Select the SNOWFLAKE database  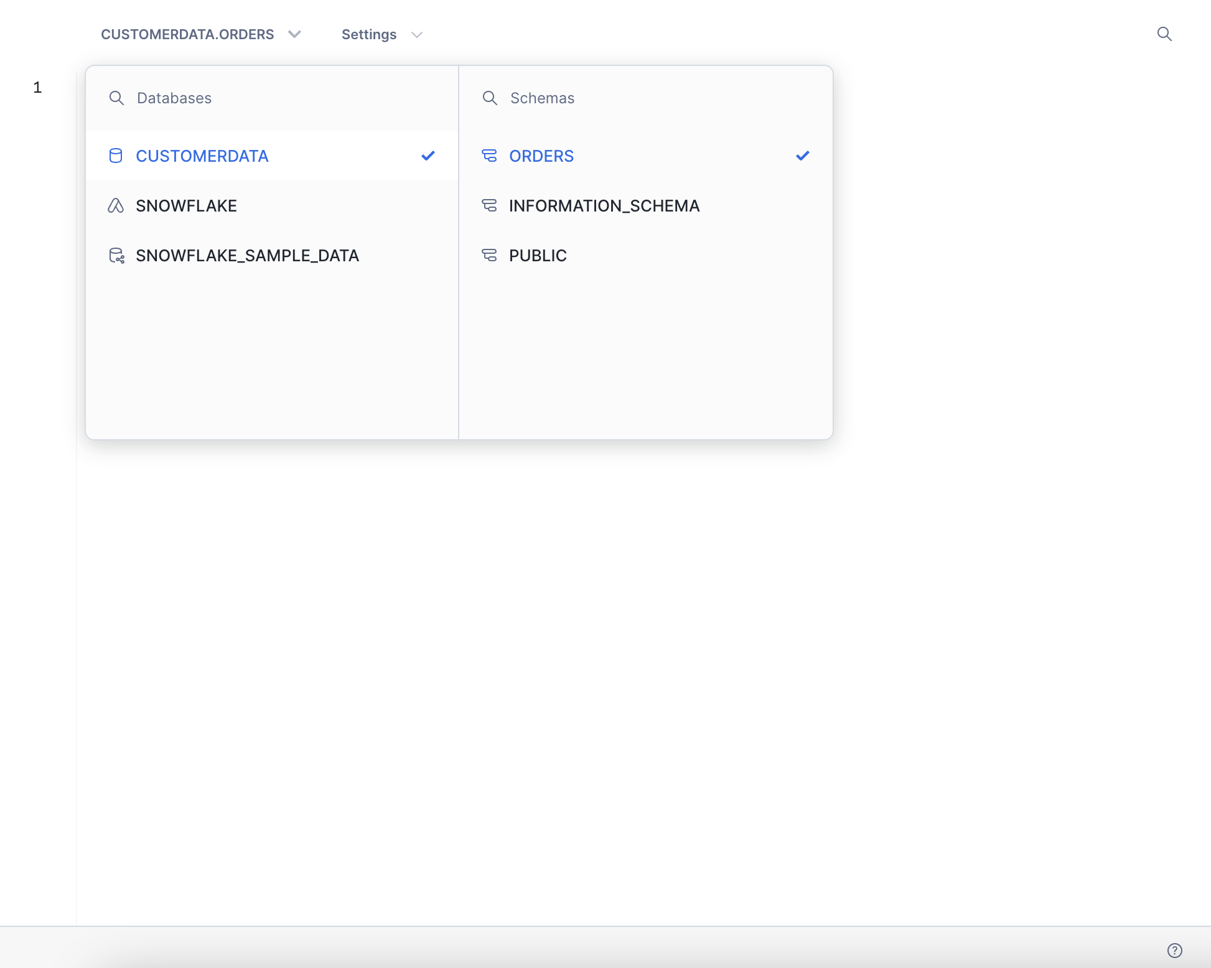pos(272,205)
